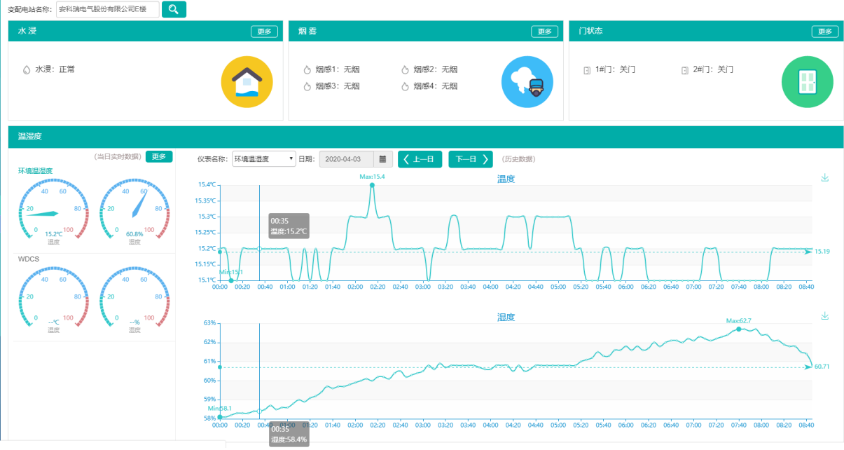Click the Max:15.4 temperature peak point

tap(372, 185)
